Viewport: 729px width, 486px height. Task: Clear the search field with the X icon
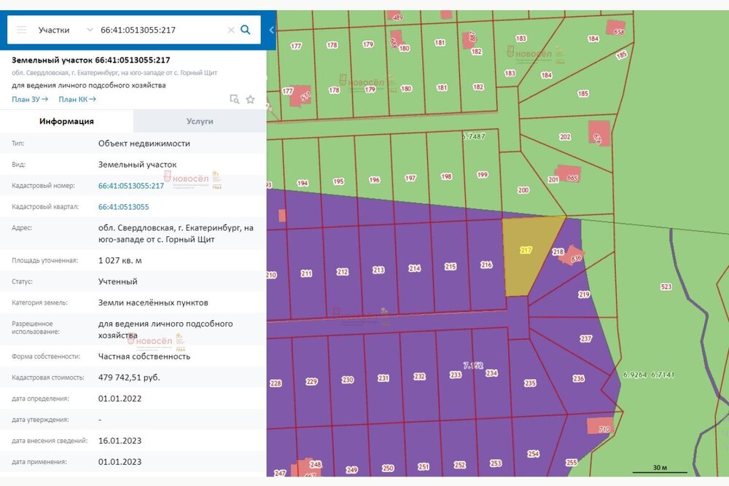231,30
